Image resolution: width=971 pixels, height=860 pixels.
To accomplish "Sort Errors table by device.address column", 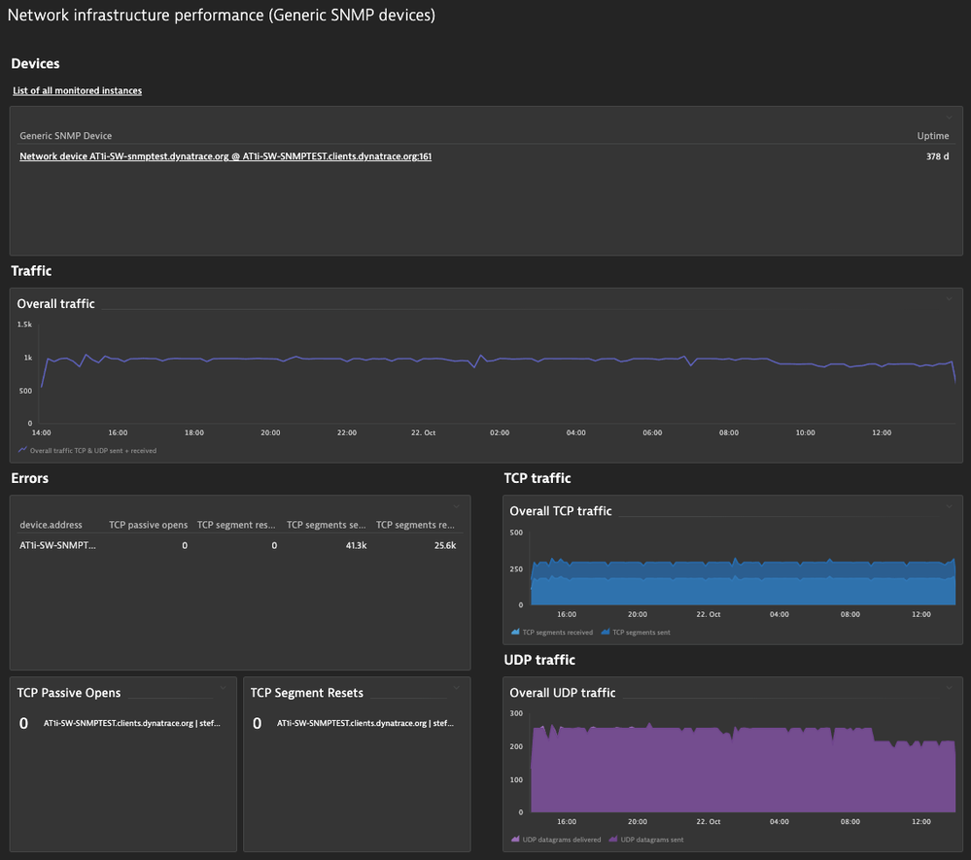I will [51, 526].
